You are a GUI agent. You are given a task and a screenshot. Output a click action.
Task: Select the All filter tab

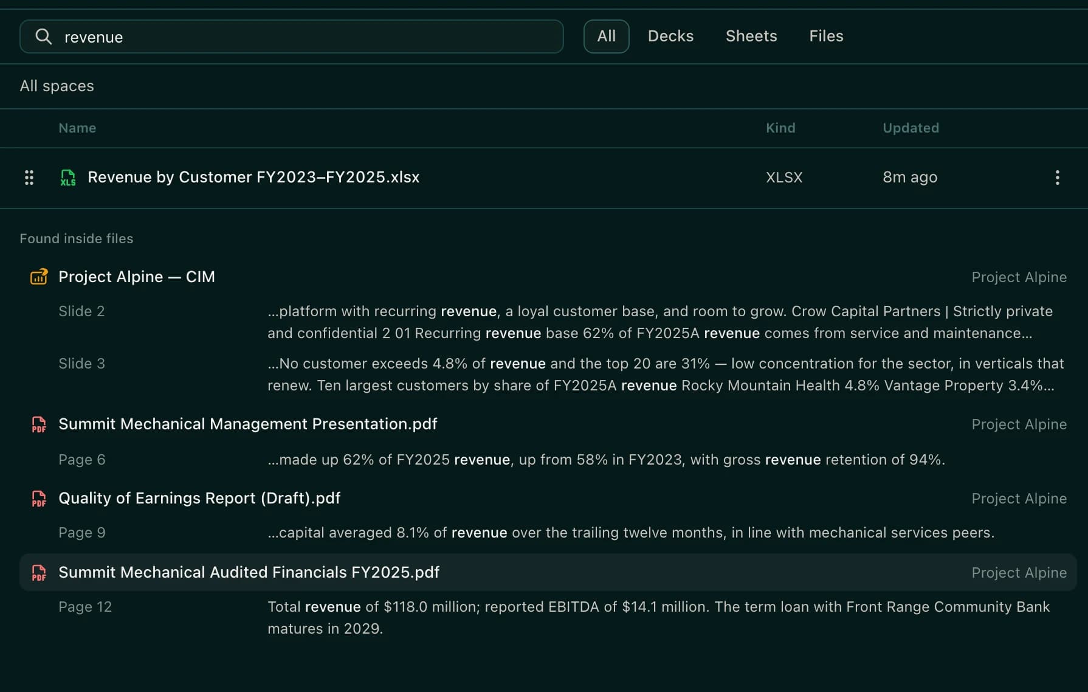pos(606,36)
